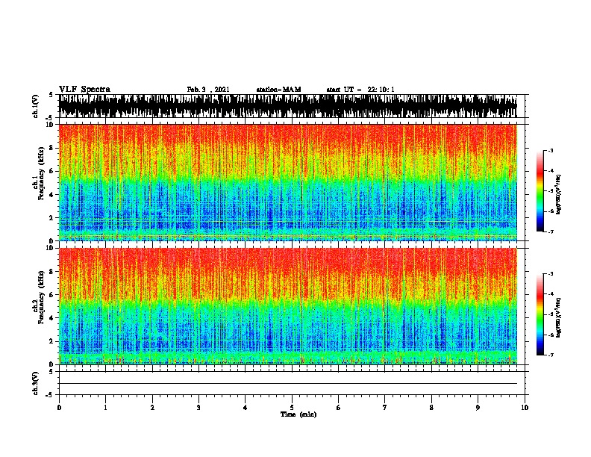Click inside the ch.2 spectrogram panel
591x457 pixels.
click(288, 306)
